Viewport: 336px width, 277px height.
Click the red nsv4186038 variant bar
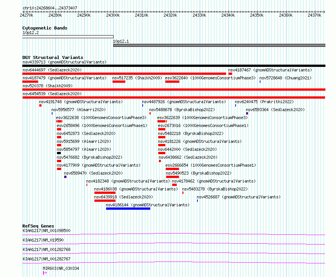click(105, 193)
